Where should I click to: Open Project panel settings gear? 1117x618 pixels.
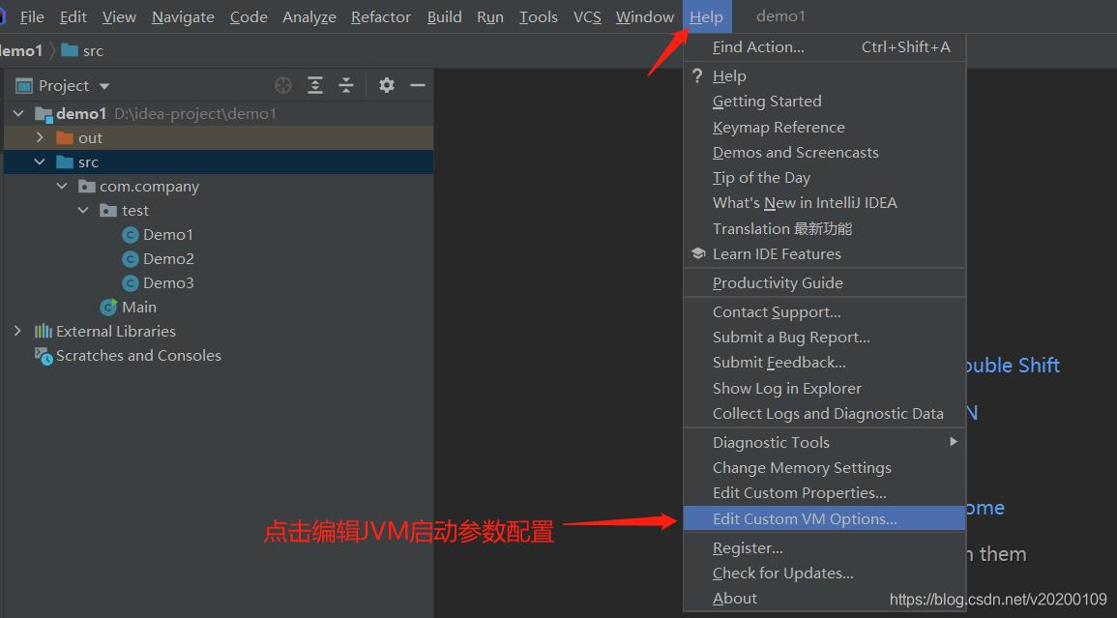point(386,85)
